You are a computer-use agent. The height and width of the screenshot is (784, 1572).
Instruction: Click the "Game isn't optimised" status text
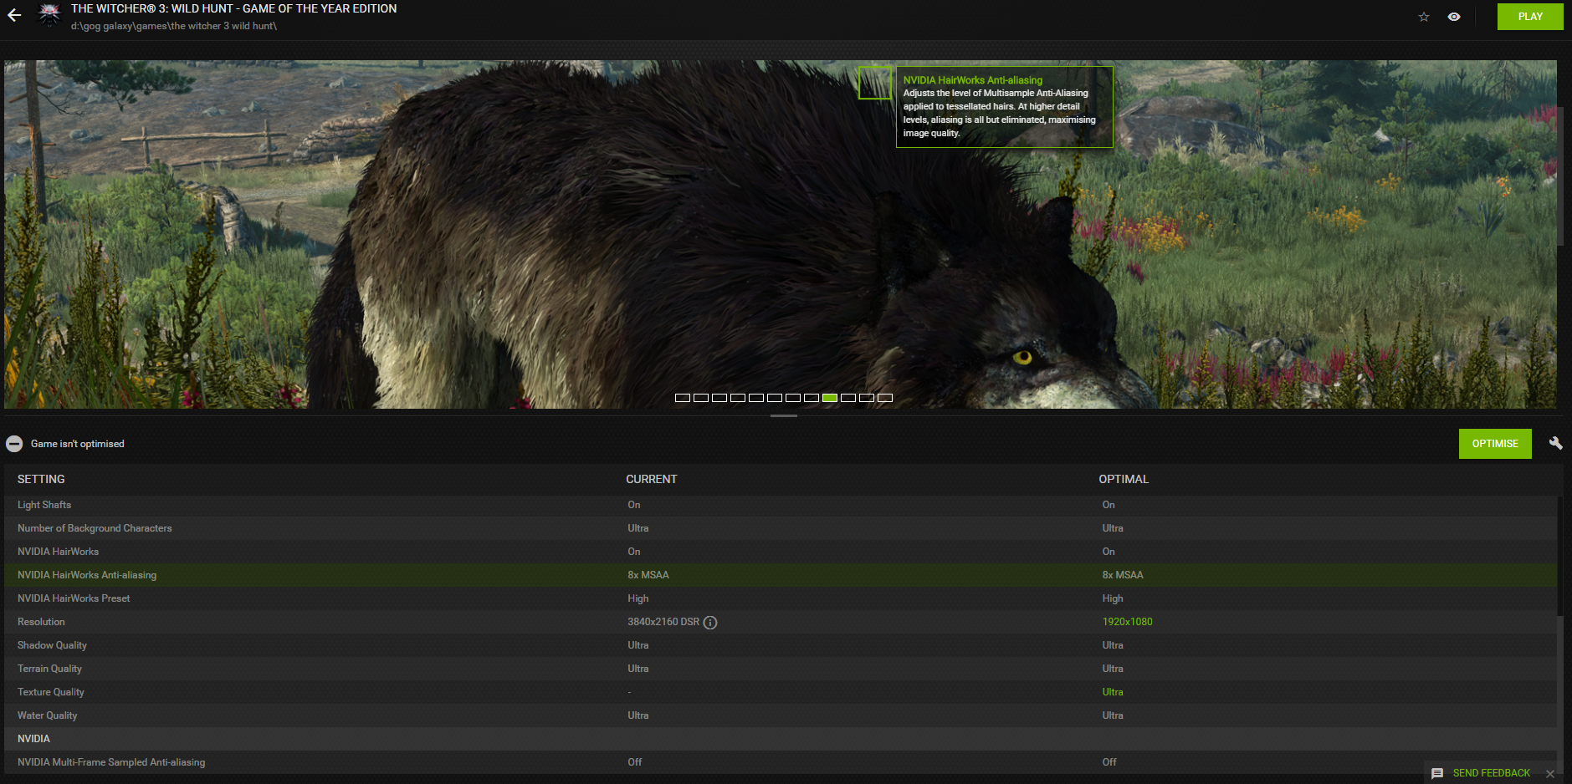pyautogui.click(x=78, y=444)
